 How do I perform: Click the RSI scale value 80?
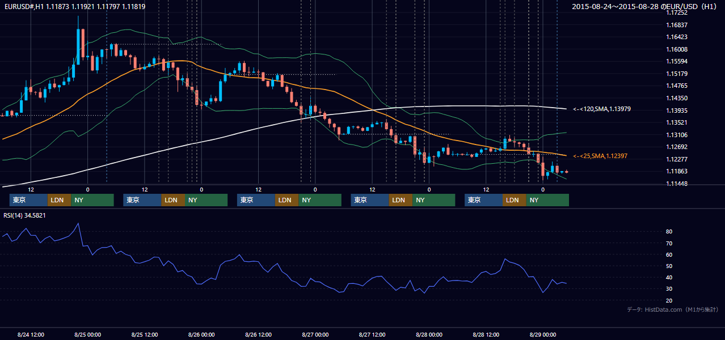pos(669,232)
